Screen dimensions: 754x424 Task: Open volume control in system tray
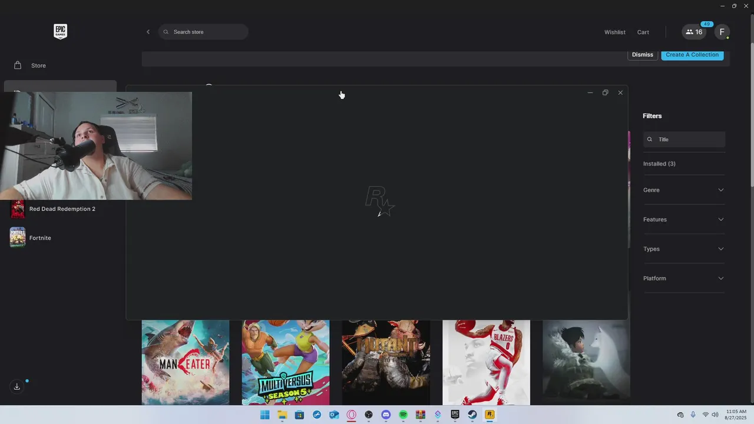coord(715,415)
